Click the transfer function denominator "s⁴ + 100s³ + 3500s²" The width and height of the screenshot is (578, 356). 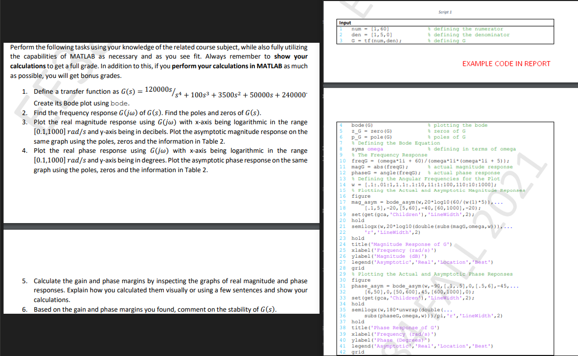point(208,95)
